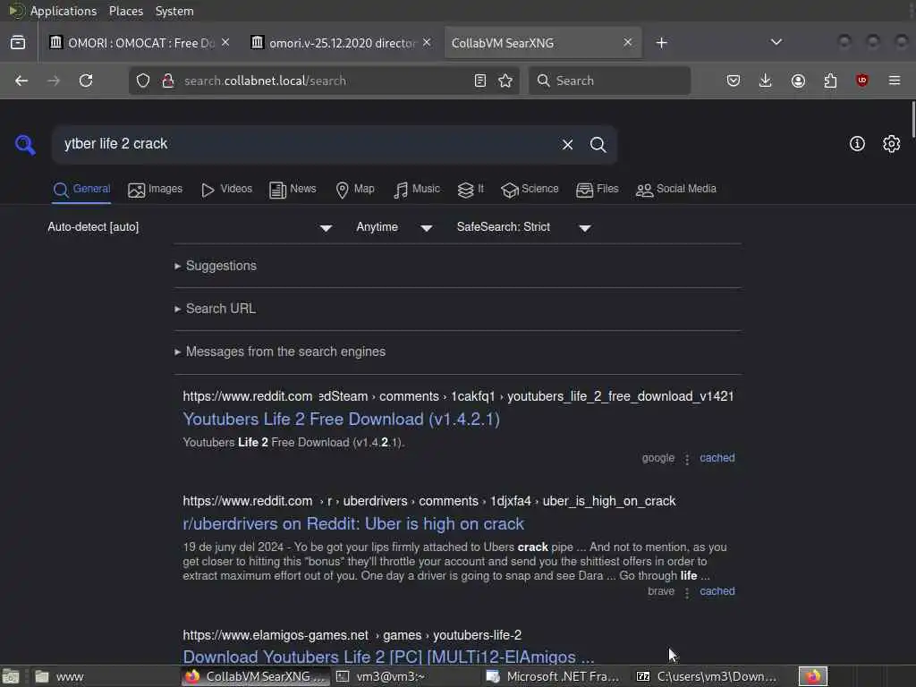Open the Firefox downloads panel

766,81
